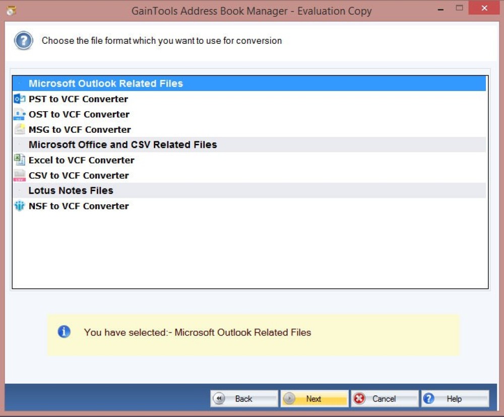The height and width of the screenshot is (417, 504).
Task: Click the blue info icon in yellow banner
Action: coord(64,332)
